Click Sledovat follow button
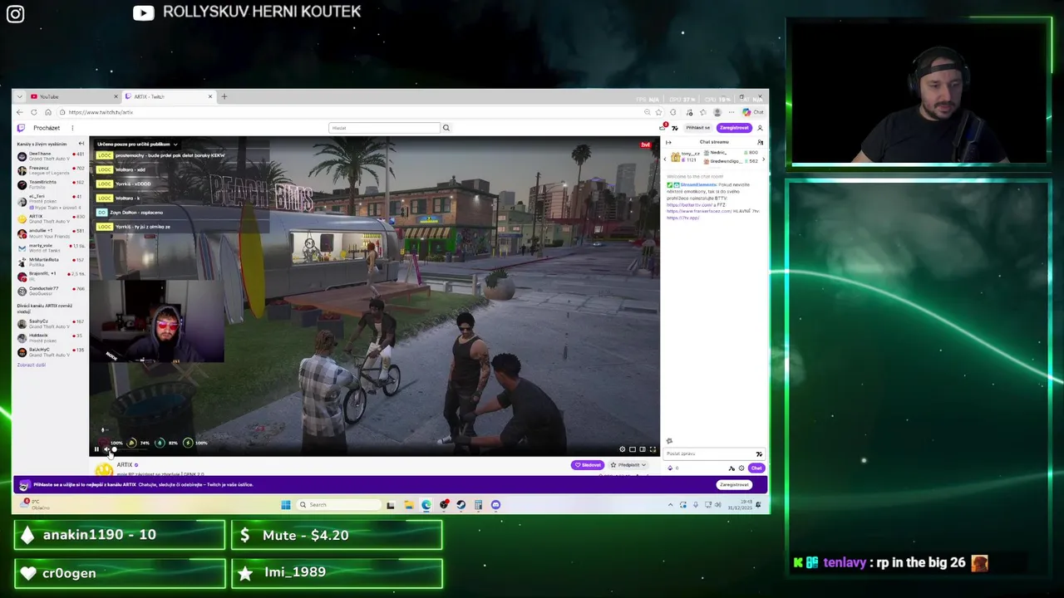 pos(588,465)
